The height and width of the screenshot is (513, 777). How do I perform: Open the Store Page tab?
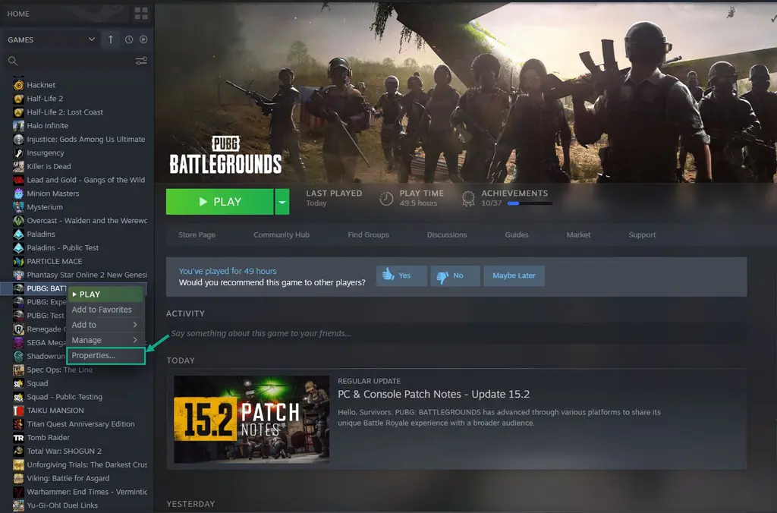point(197,234)
